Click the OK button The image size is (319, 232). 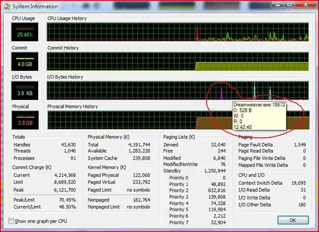(293, 220)
